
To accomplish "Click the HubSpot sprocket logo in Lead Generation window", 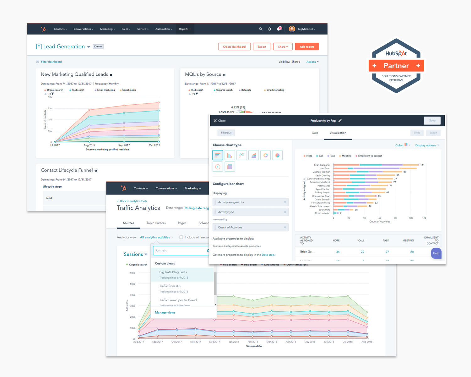I will click(x=43, y=29).
